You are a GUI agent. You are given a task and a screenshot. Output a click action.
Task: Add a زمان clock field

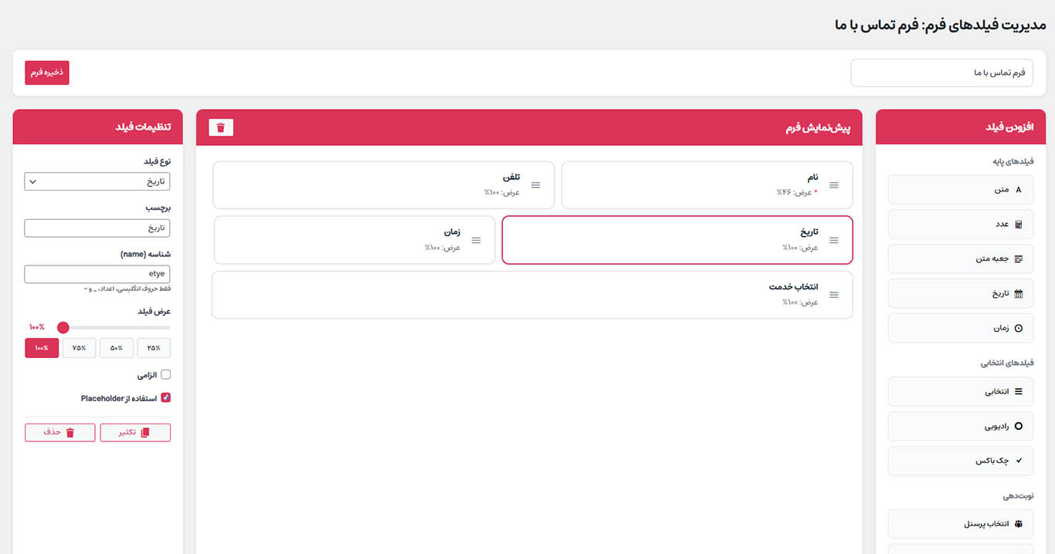(x=960, y=328)
